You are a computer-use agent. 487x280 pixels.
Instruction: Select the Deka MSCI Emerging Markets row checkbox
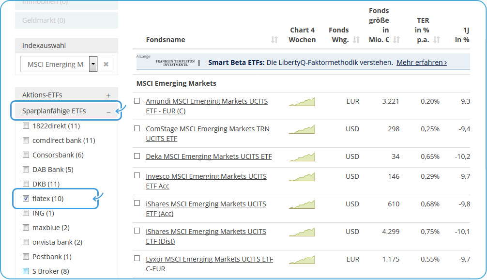click(137, 156)
